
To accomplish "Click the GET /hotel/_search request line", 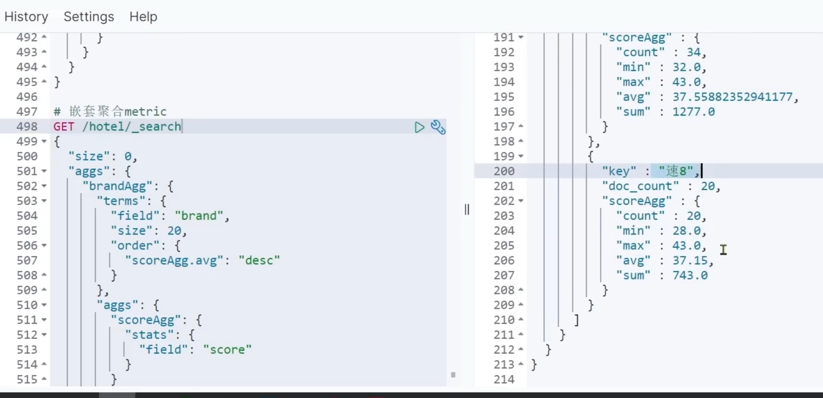I will pyautogui.click(x=117, y=127).
